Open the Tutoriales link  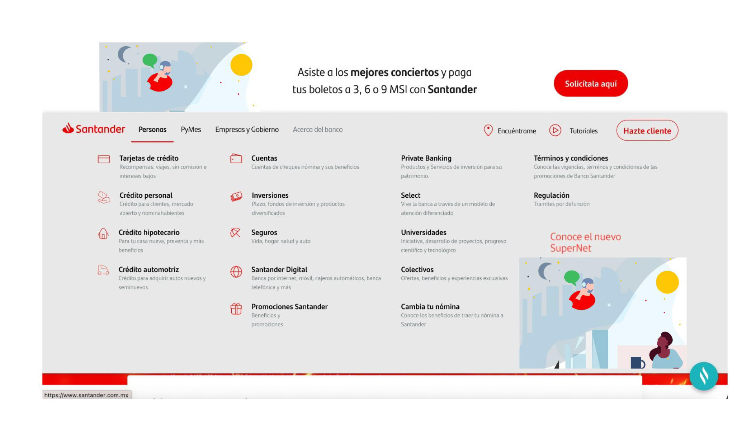pos(584,131)
